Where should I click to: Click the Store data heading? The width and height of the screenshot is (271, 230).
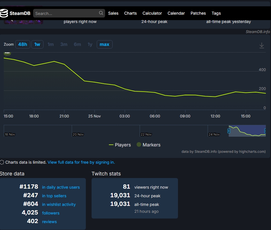coord(12,174)
